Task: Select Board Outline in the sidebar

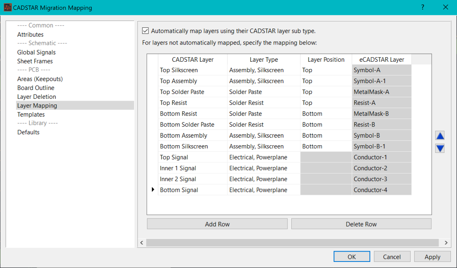Action: 36,88
